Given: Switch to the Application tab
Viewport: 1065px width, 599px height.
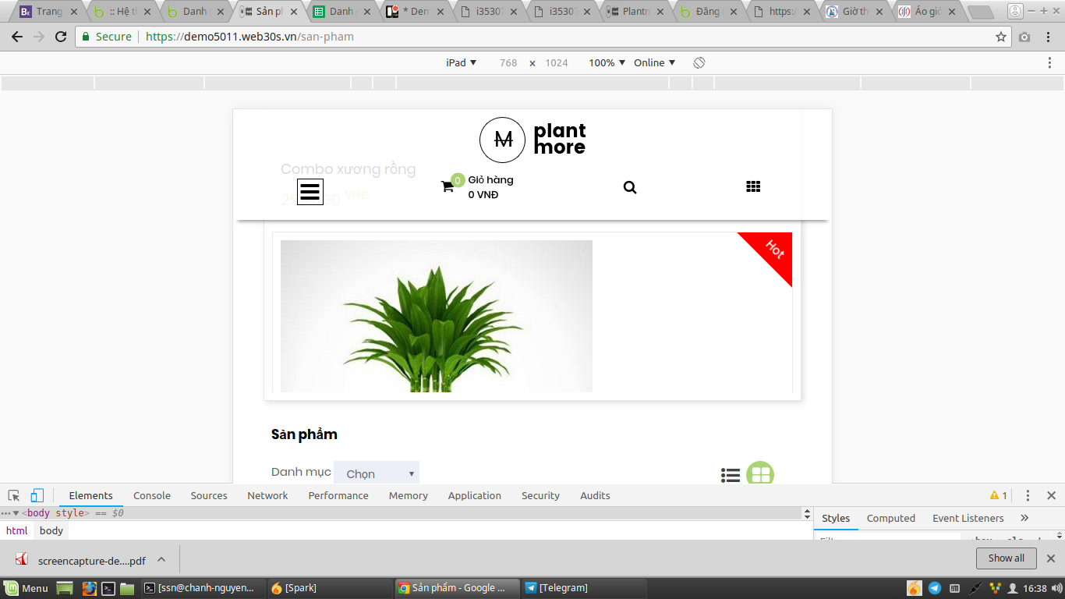Looking at the screenshot, I should [475, 495].
